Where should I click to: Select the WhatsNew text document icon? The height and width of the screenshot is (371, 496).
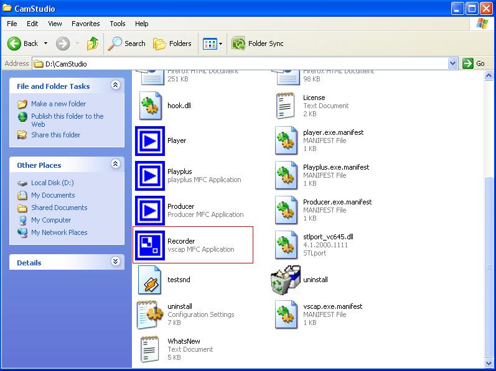point(149,349)
